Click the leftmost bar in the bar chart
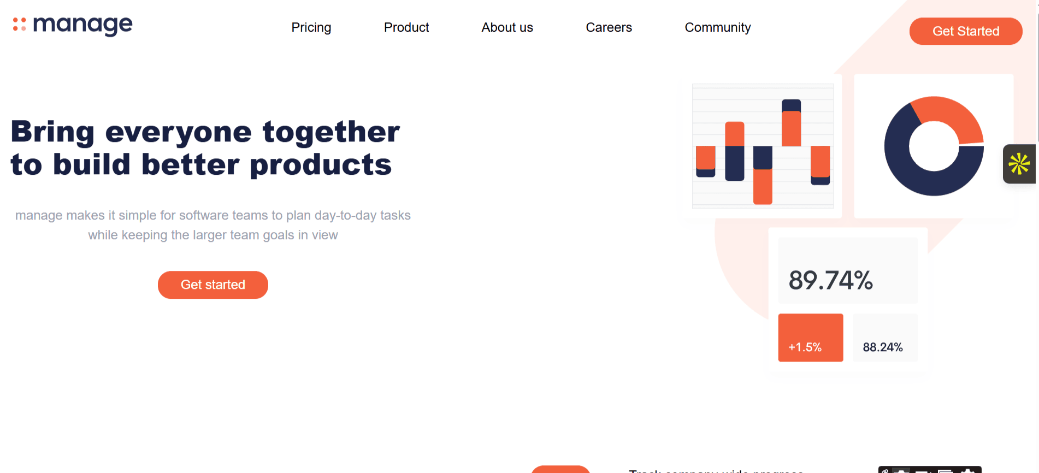The height and width of the screenshot is (473, 1039). [705, 161]
